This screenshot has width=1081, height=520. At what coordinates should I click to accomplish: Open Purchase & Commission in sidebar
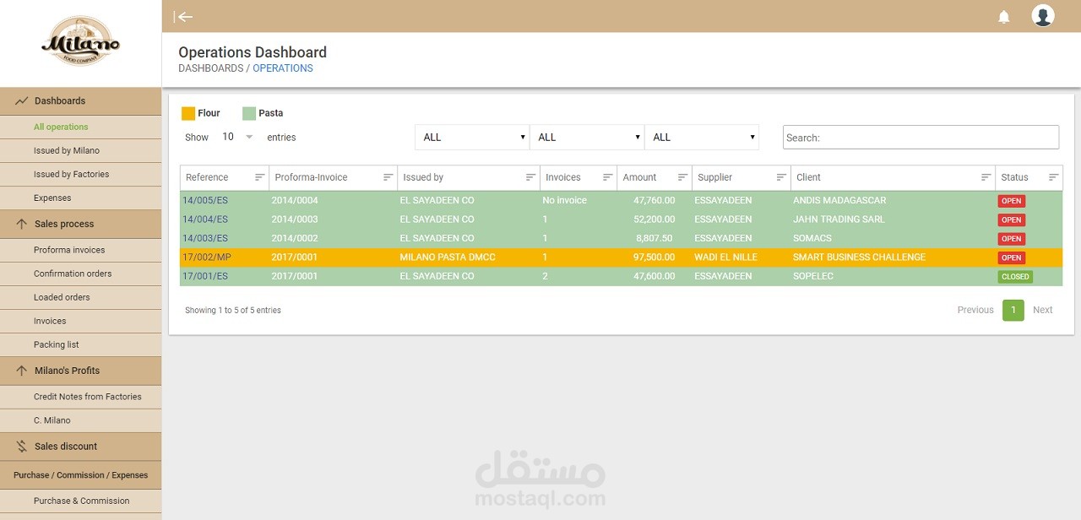(x=81, y=501)
